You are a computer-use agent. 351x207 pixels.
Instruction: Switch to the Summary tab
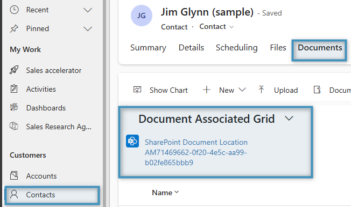click(x=148, y=48)
